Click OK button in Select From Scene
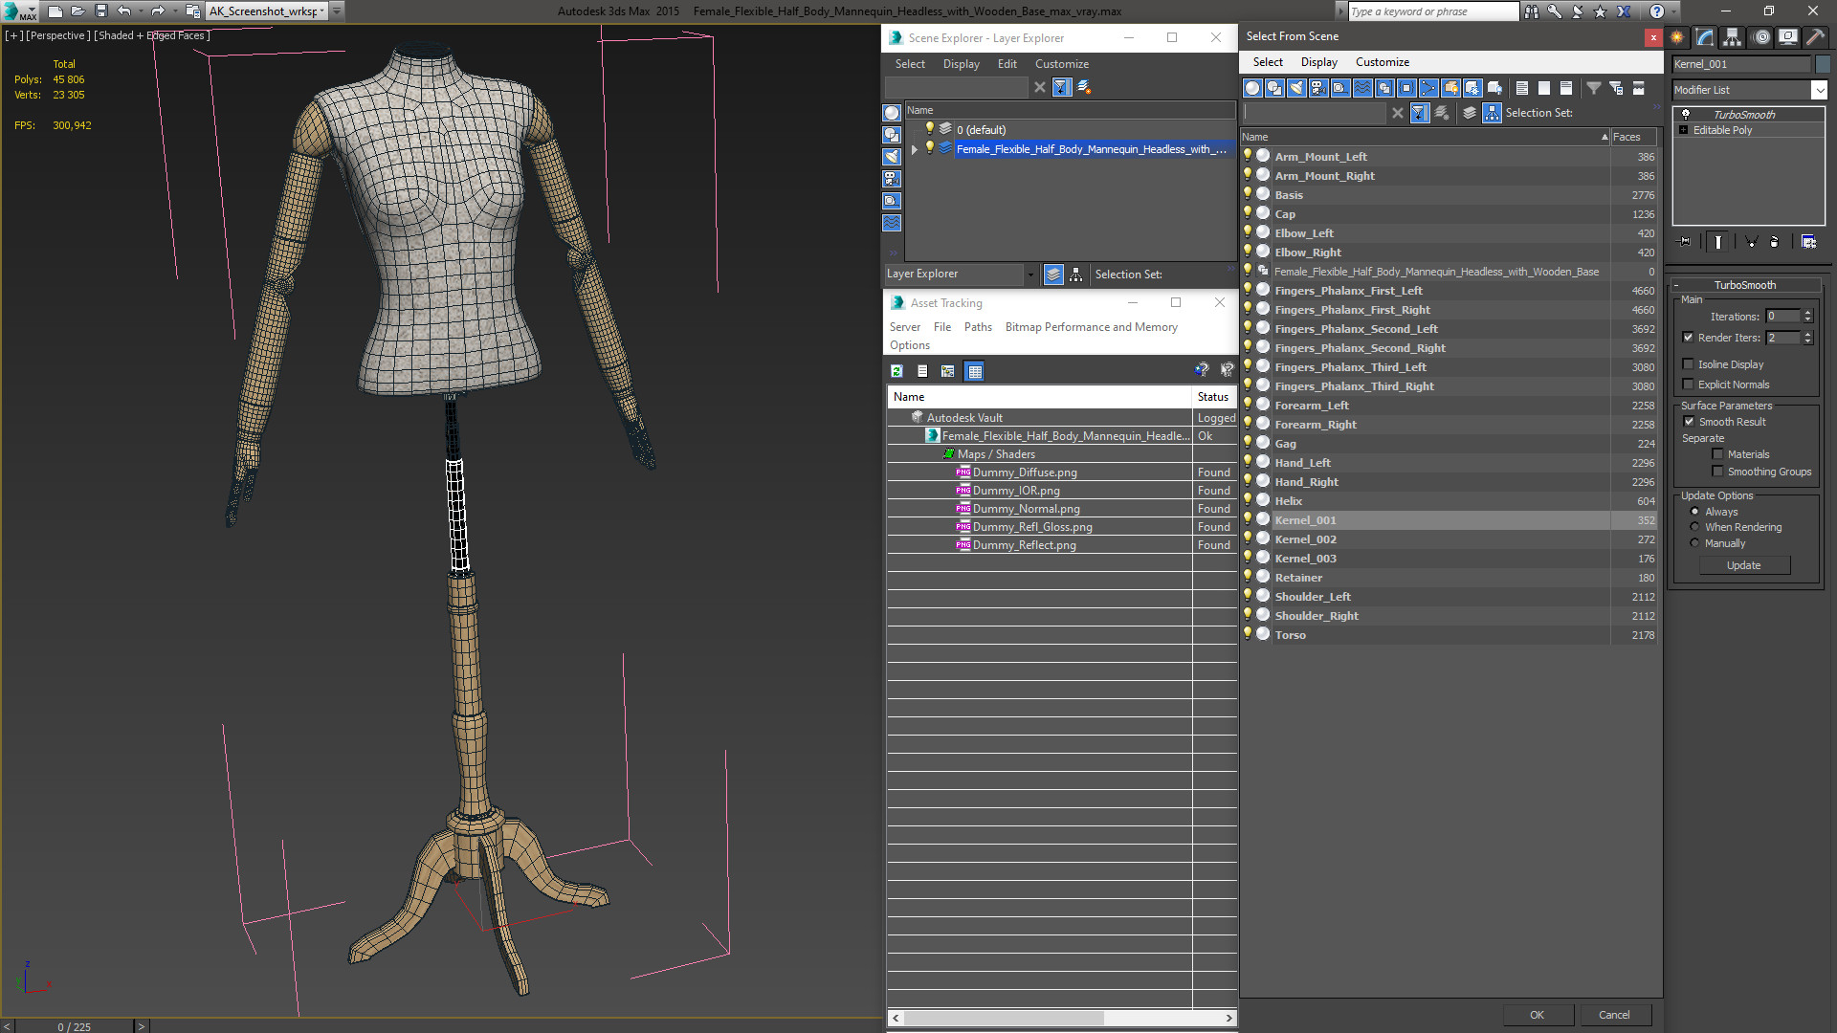The width and height of the screenshot is (1837, 1033). pyautogui.click(x=1537, y=1015)
